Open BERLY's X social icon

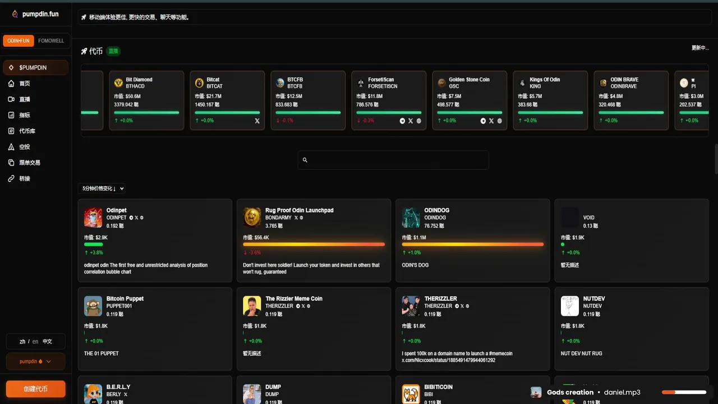point(126,394)
